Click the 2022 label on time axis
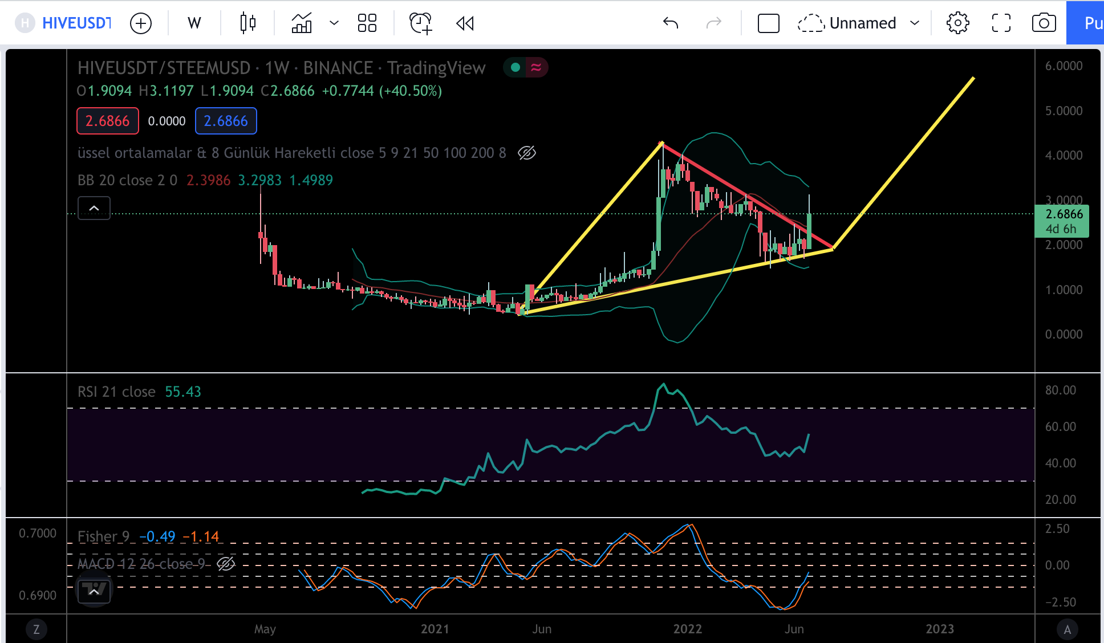The height and width of the screenshot is (643, 1104). click(x=688, y=629)
